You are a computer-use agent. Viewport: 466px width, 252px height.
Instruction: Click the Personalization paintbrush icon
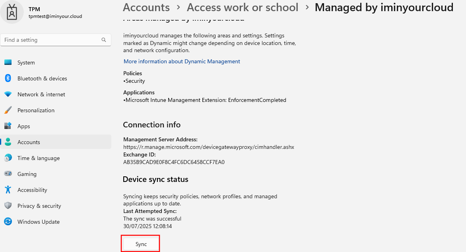pos(8,110)
